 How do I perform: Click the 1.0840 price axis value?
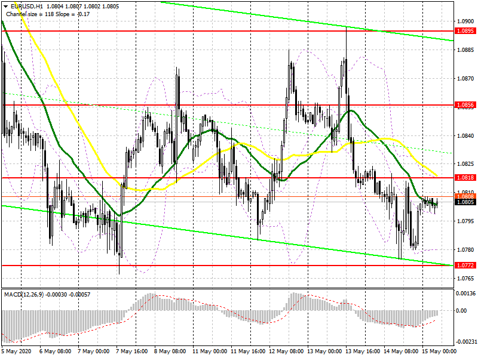click(466, 136)
